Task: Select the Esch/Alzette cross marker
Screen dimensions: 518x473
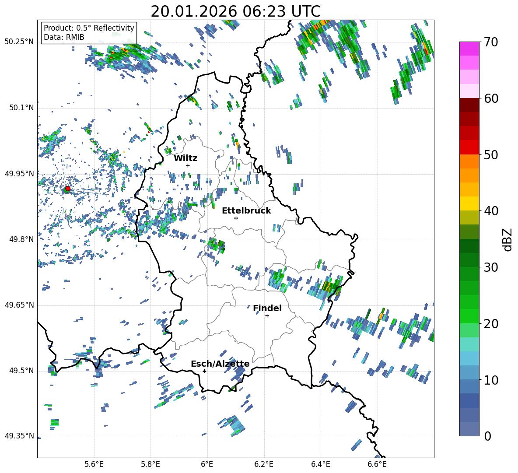Action: pyautogui.click(x=204, y=371)
